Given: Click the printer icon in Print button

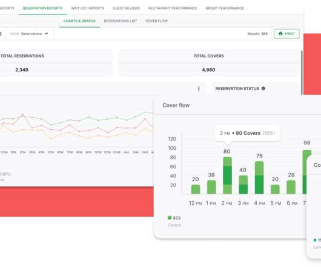Looking at the screenshot, I should point(280,34).
